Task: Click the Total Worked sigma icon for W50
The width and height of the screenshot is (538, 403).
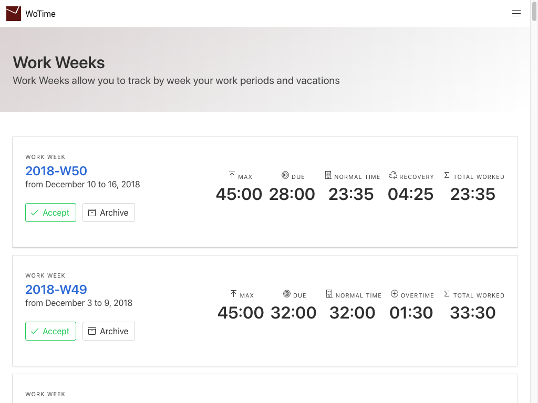Action: [447, 175]
